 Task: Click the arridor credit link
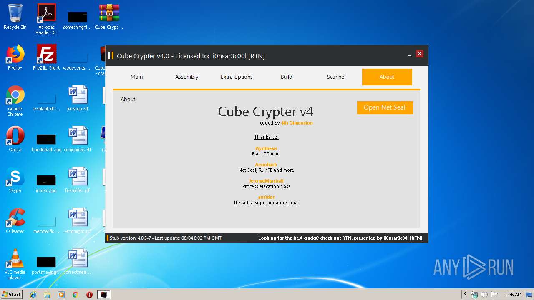[266, 197]
